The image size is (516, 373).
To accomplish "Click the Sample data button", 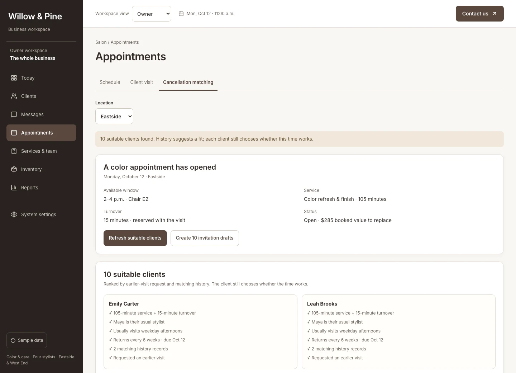I will (27, 340).
